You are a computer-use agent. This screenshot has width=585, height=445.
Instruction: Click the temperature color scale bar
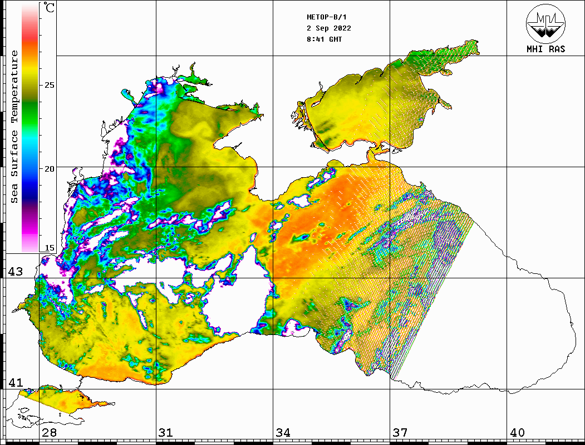click(x=30, y=128)
